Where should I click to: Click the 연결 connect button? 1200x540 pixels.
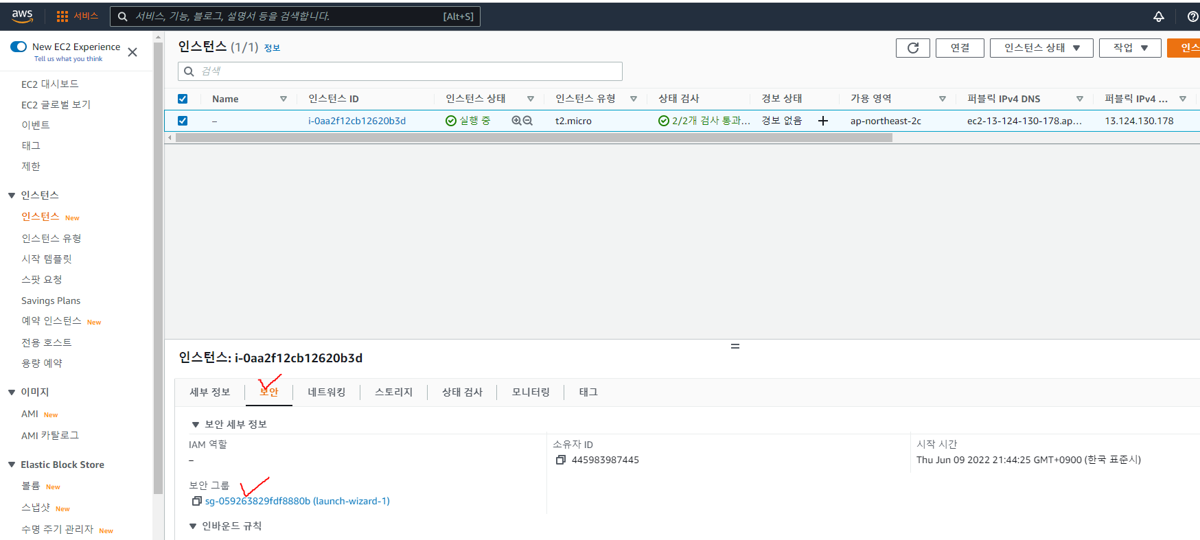(x=960, y=48)
